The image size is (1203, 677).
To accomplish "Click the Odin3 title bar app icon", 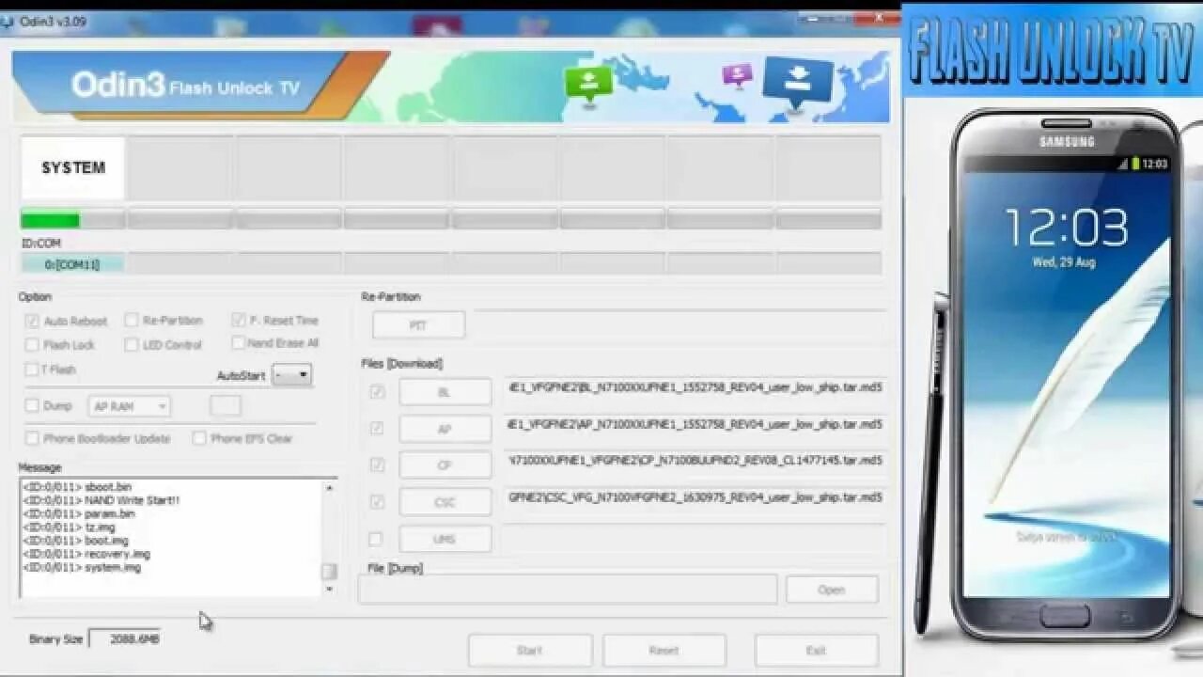I will coord(8,22).
